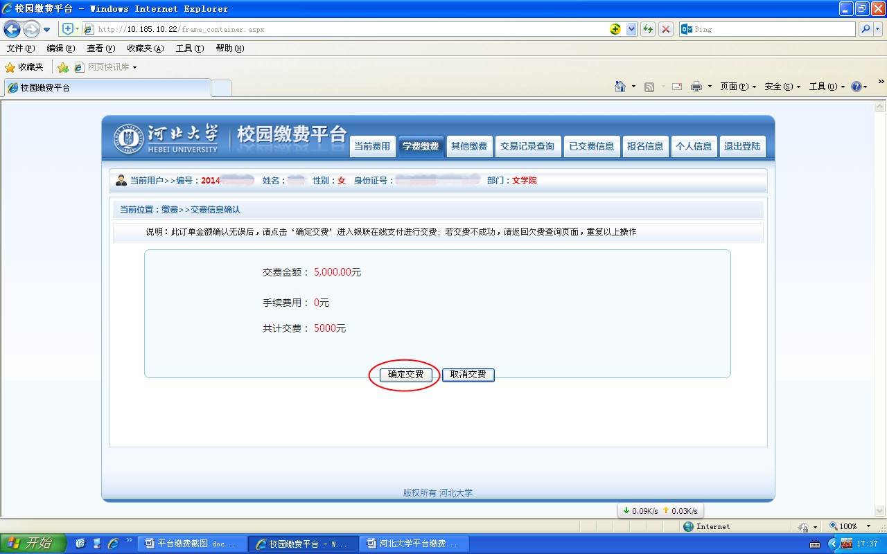Expand the address bar URL history dropdown

click(x=631, y=29)
